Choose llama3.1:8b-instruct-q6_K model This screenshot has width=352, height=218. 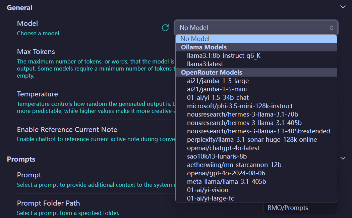(224, 55)
